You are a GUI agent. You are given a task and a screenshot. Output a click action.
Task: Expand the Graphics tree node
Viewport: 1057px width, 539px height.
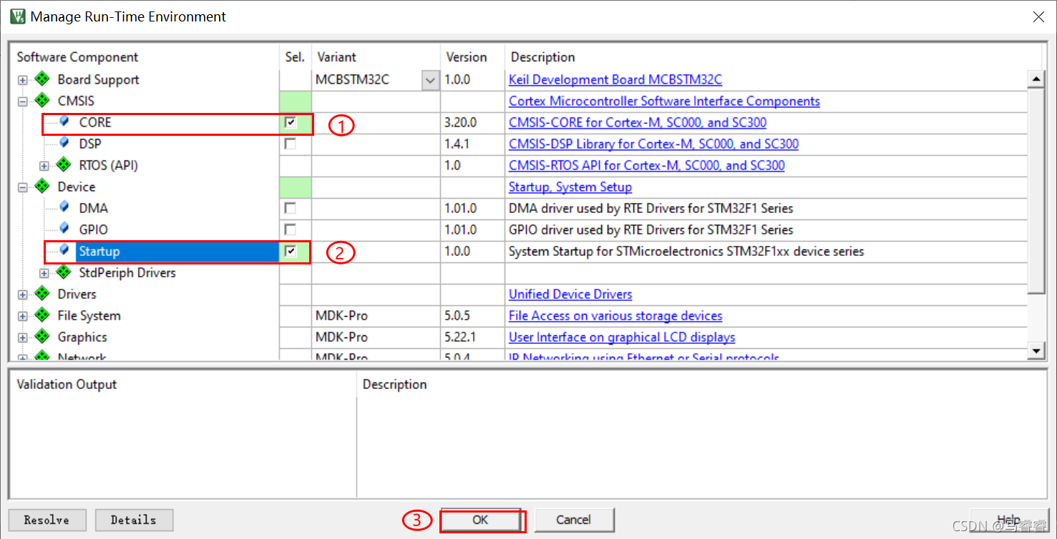coord(23,337)
